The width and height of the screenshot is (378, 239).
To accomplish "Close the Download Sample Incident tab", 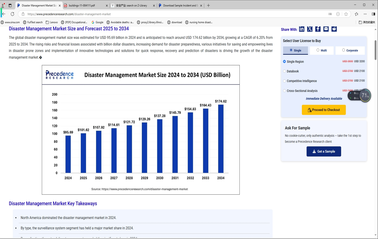I will click(x=201, y=6).
